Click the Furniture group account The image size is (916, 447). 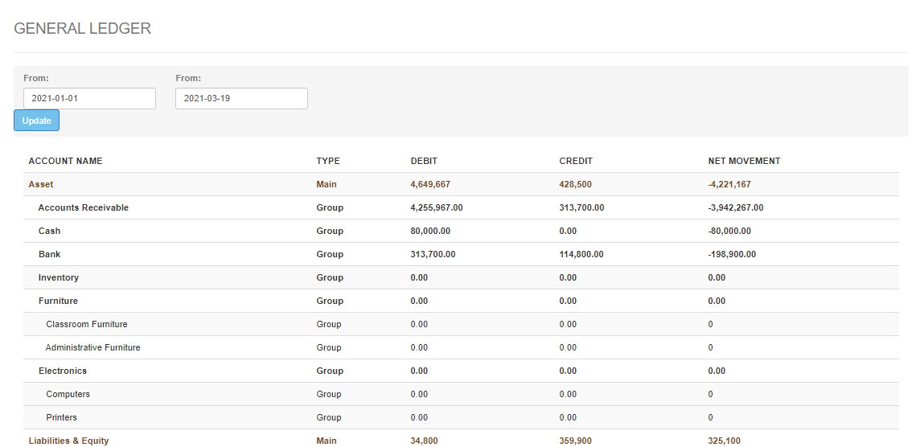58,301
